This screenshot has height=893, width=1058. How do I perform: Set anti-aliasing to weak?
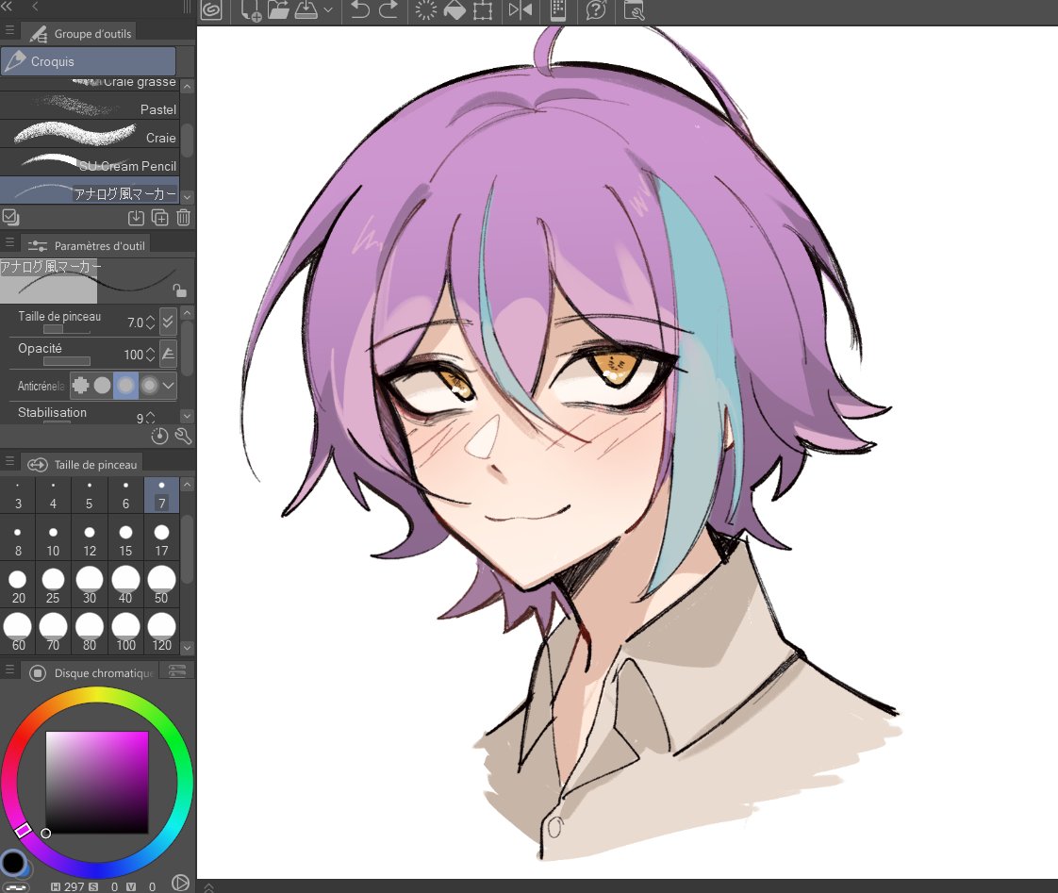point(103,386)
